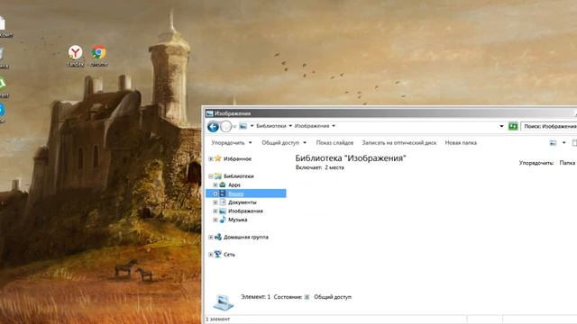Start Показ слайдов slideshow
This screenshot has height=324, width=577.
coord(334,142)
